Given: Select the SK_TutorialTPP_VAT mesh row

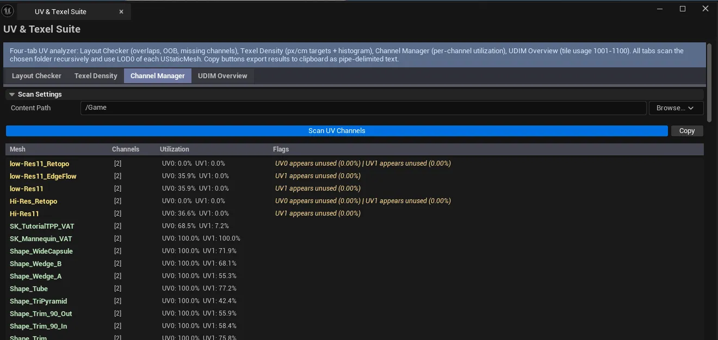Looking at the screenshot, I should [355, 226].
